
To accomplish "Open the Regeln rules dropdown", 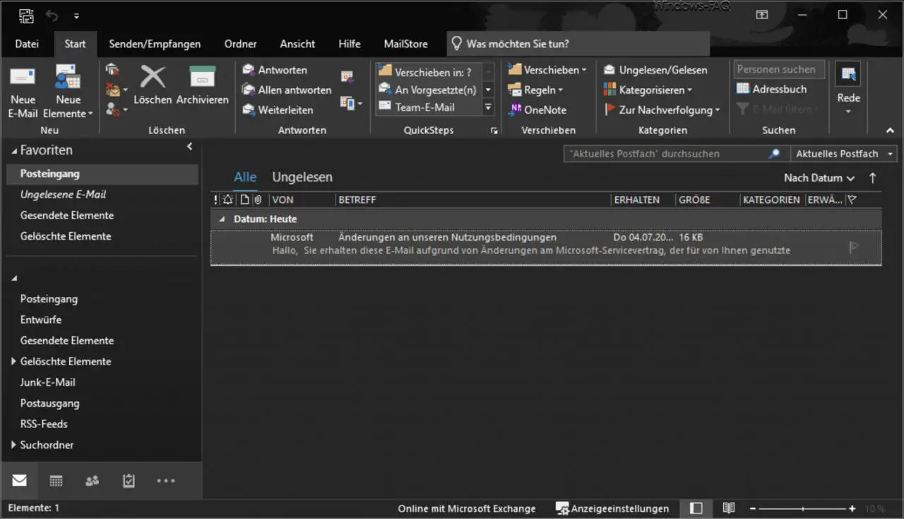I will point(536,90).
